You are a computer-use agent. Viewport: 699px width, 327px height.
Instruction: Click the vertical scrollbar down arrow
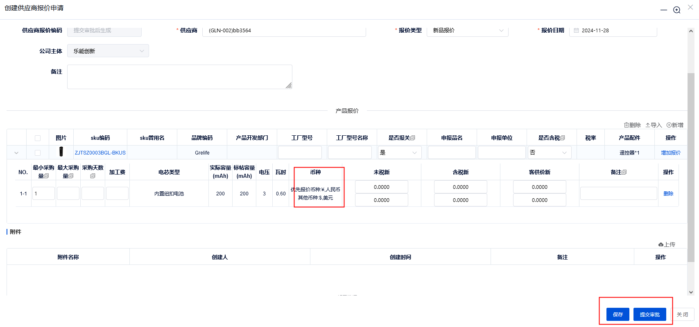click(691, 292)
